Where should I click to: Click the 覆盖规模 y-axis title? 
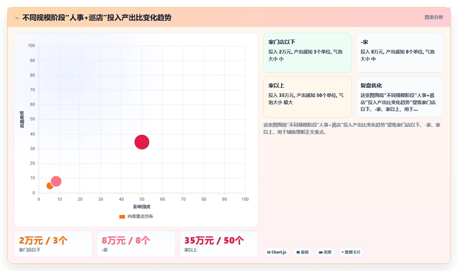click(22, 119)
